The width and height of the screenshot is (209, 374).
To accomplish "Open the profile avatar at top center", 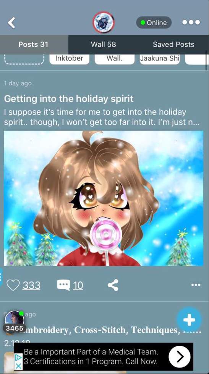I will 104,23.
